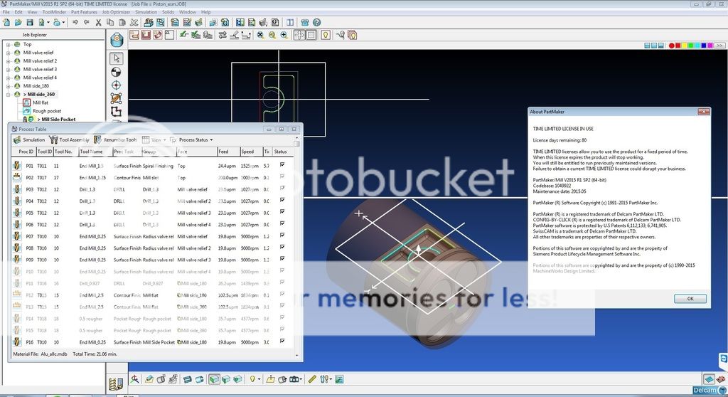Click the Save icon in main toolbar
This screenshot has height=397, width=728.
30,23
